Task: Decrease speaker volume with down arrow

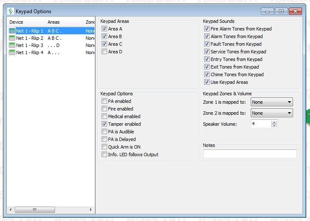Action: pos(274,126)
